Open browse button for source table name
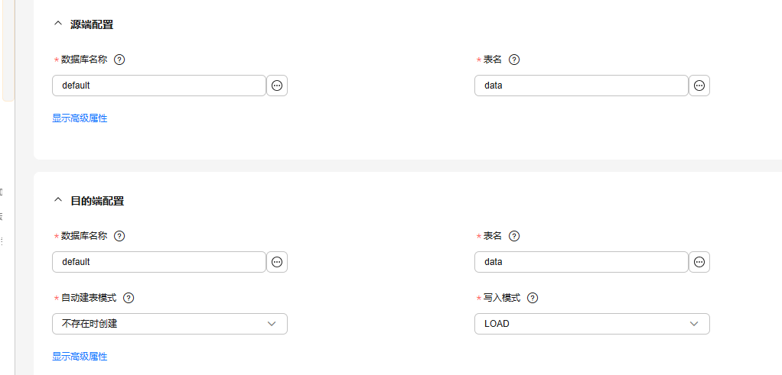 [699, 86]
